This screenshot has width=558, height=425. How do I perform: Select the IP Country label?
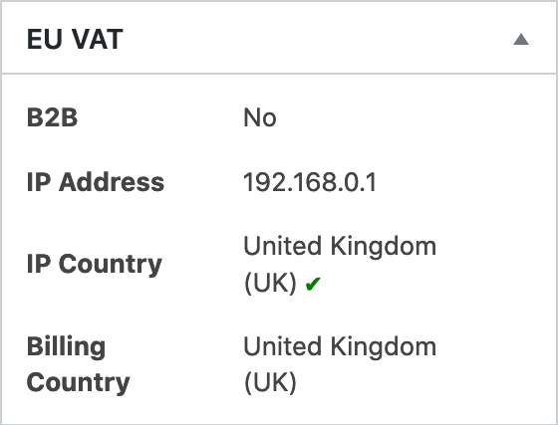point(95,265)
